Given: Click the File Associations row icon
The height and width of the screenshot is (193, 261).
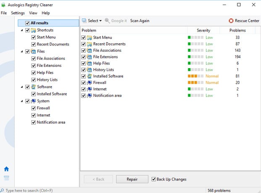Looking at the screenshot, I should pyautogui.click(x=90, y=50).
